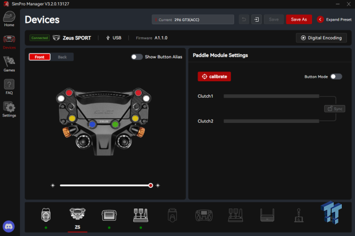This screenshot has width=355, height=236.
Task: Click the right yellow wheel button
Action: pyautogui.click(x=135, y=118)
